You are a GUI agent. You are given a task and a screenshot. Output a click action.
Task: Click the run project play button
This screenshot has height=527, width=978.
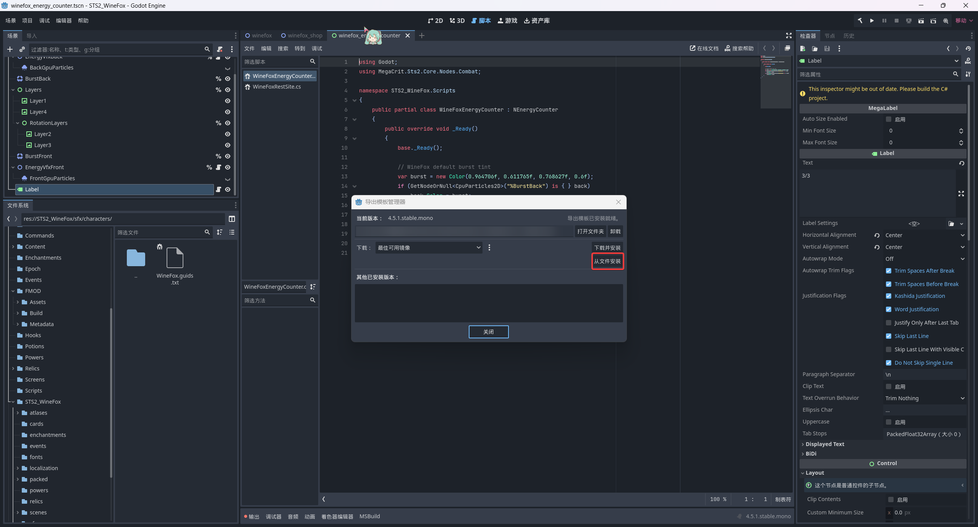pos(872,21)
